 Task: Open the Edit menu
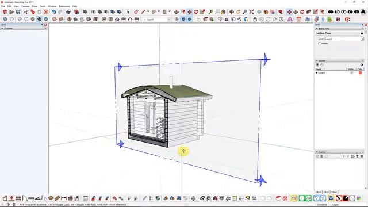tap(9, 6)
